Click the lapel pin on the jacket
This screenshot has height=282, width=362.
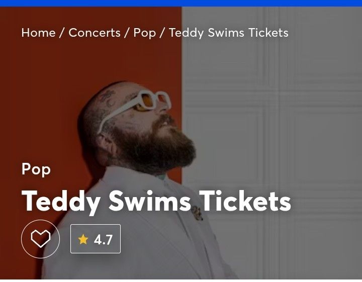pos(197,213)
